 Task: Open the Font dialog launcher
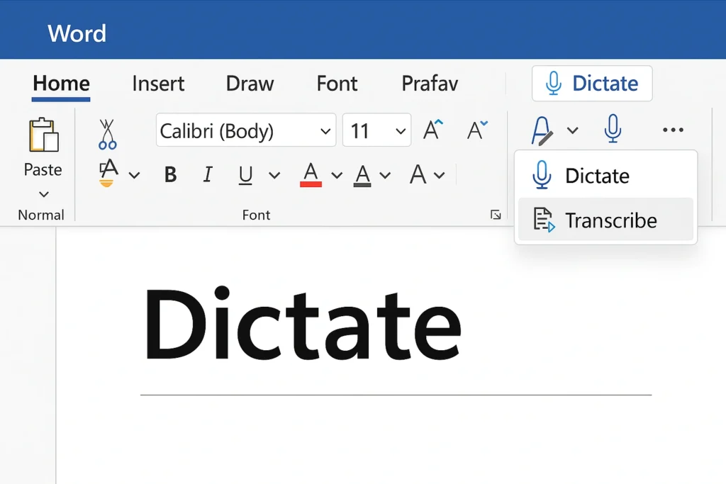tap(496, 215)
